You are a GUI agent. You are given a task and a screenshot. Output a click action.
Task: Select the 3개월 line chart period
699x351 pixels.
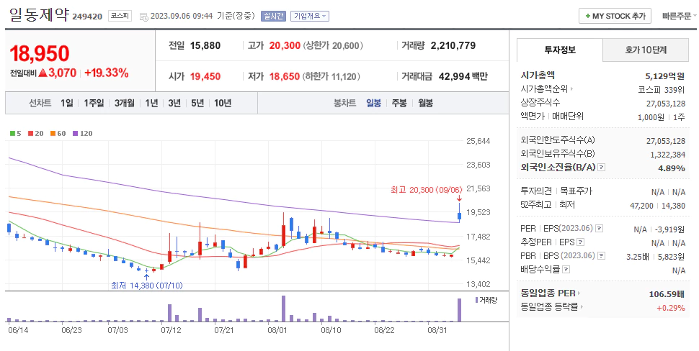tap(124, 103)
